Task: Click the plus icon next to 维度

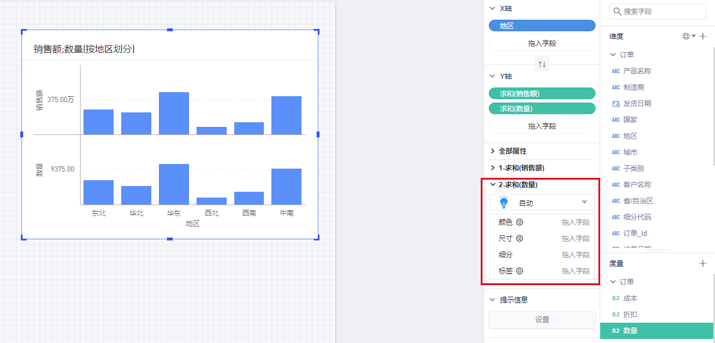Action: [x=703, y=37]
